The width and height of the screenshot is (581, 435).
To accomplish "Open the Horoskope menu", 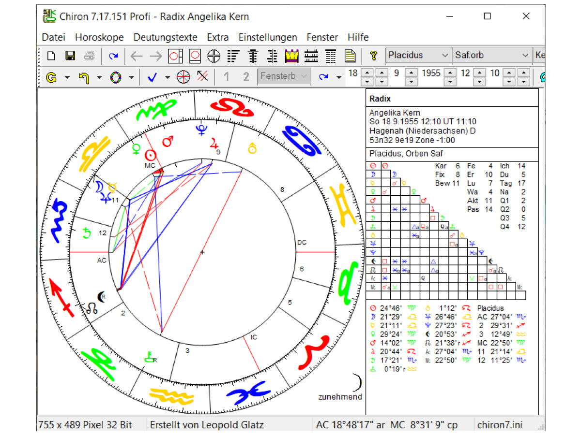I will tap(99, 37).
